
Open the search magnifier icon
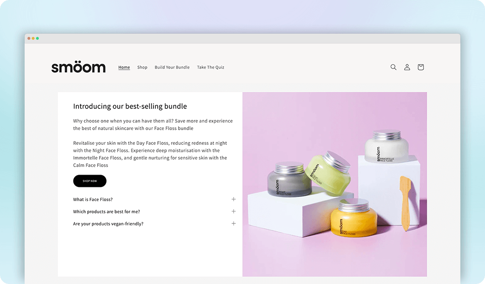(x=393, y=67)
